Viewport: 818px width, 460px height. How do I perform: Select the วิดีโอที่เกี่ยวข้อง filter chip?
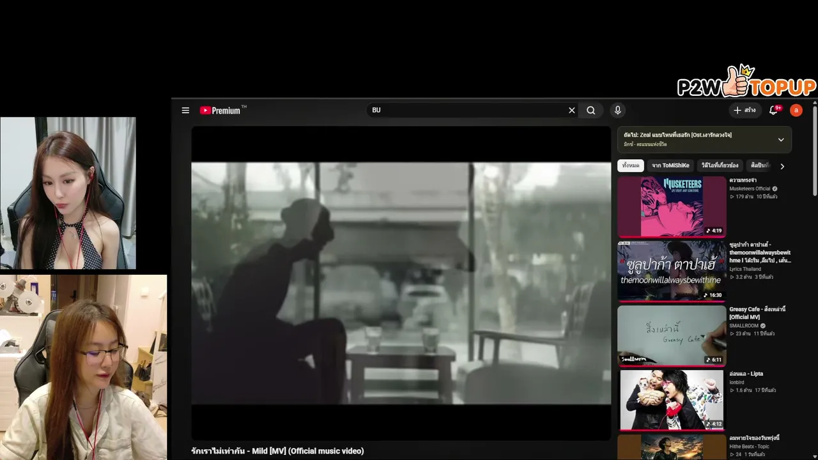pyautogui.click(x=720, y=165)
